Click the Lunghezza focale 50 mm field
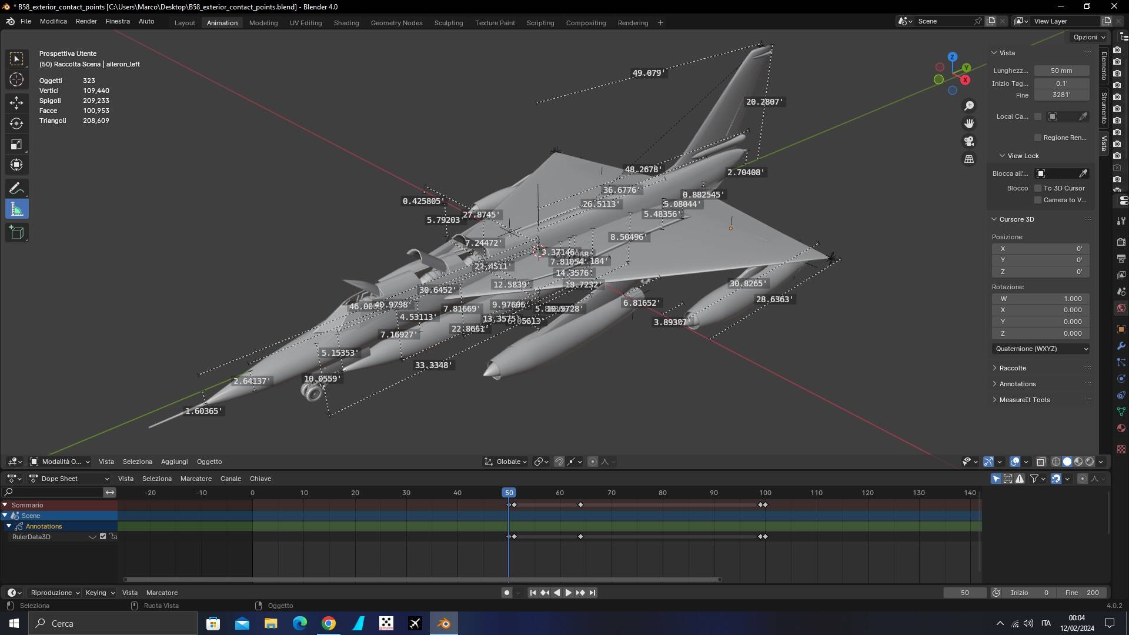The height and width of the screenshot is (635, 1129). coord(1061,71)
